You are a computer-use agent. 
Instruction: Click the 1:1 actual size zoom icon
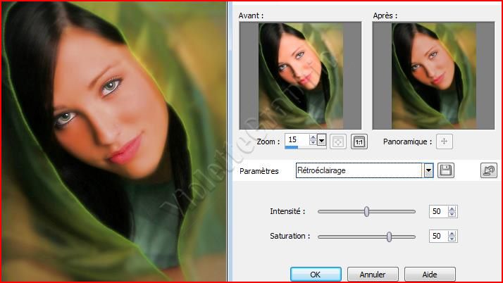point(359,141)
